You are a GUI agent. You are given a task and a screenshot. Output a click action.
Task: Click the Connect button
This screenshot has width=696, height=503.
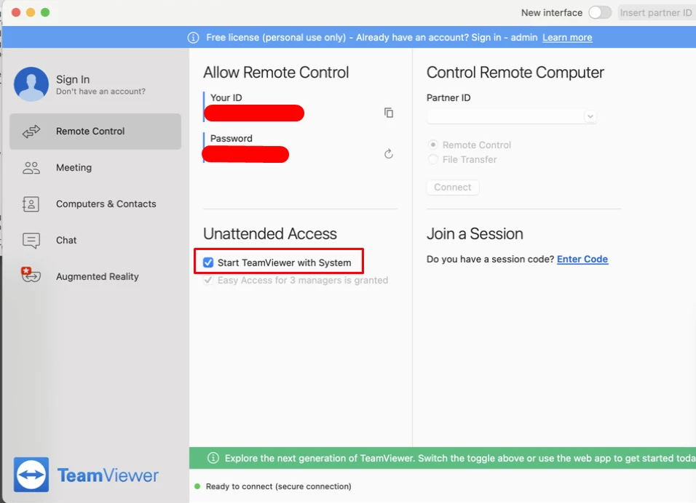pos(452,187)
